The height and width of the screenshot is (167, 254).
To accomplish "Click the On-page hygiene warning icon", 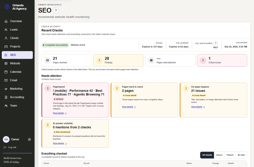I will [186, 88].
